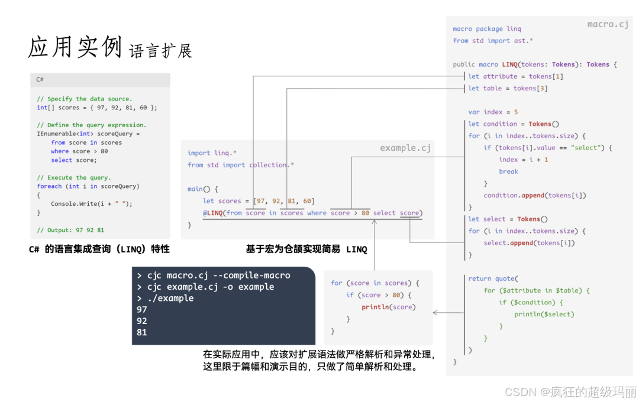Click 'condition.append(tokens[i])' line

click(535, 196)
